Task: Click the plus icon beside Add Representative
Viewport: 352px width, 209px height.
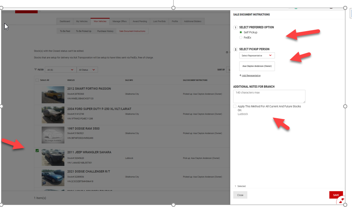Action: point(240,75)
